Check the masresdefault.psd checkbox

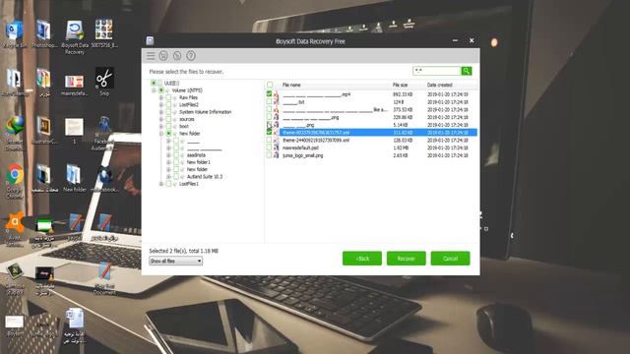(x=269, y=147)
